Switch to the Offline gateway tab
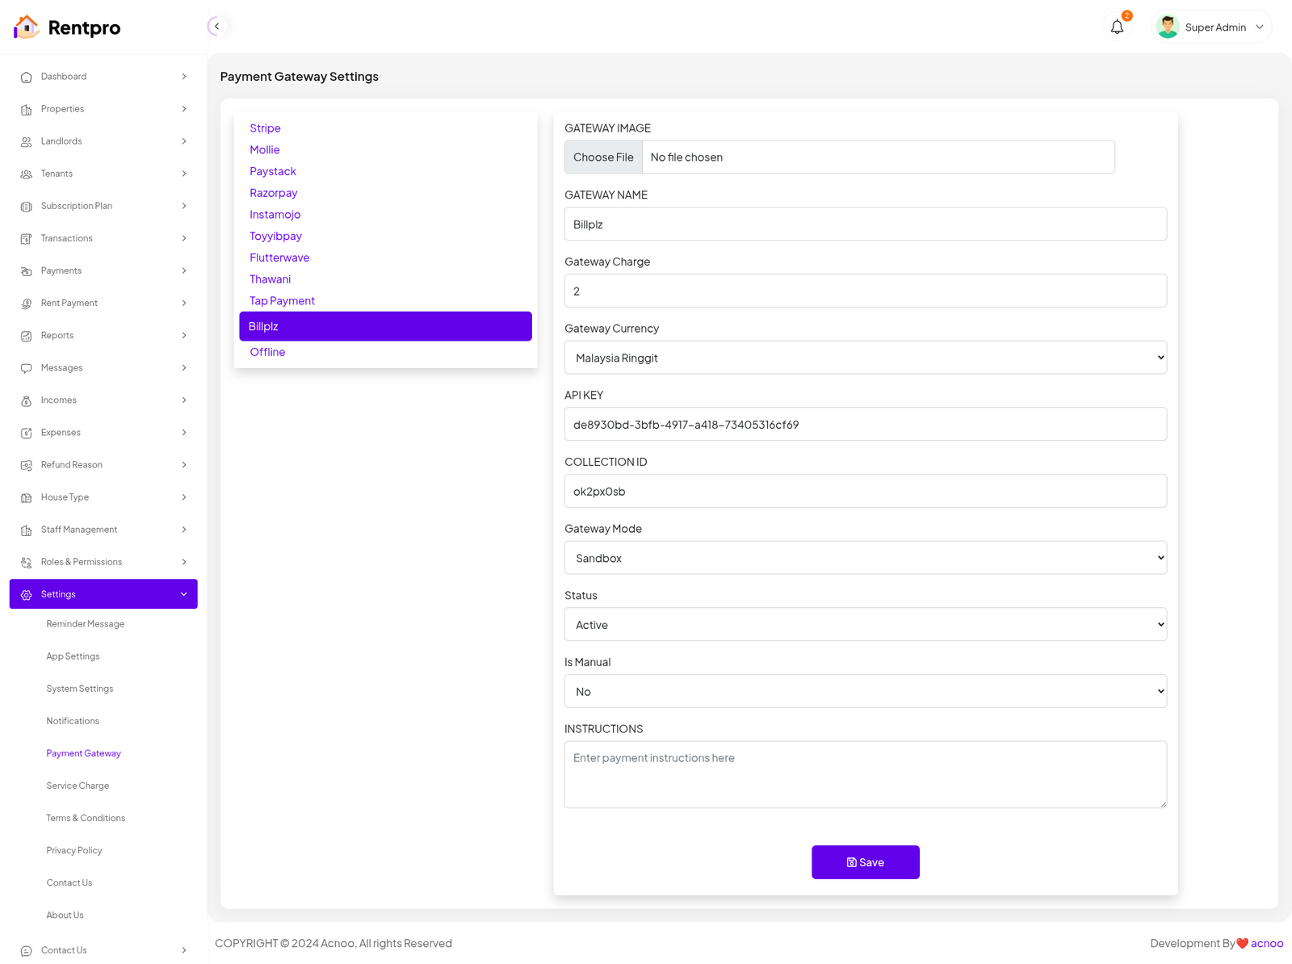Viewport: 1292px width, 964px height. pyautogui.click(x=267, y=352)
